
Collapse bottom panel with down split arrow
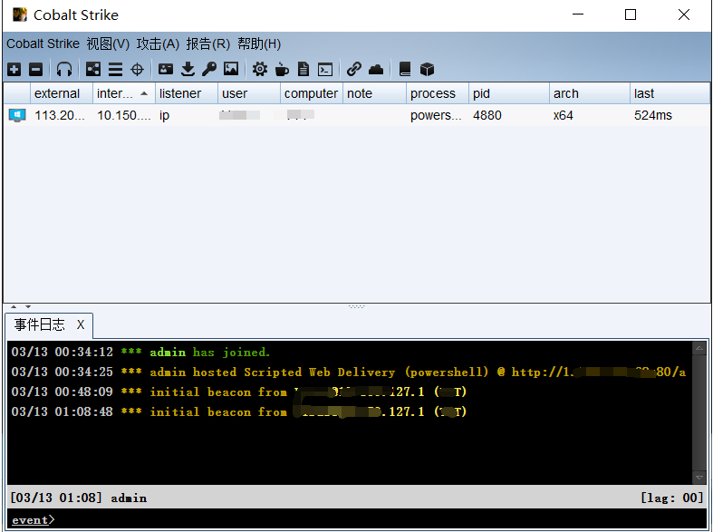click(x=28, y=306)
